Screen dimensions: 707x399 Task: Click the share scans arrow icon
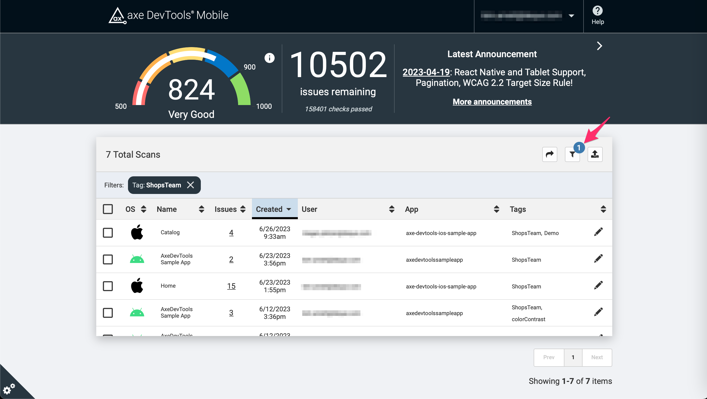[550, 154]
